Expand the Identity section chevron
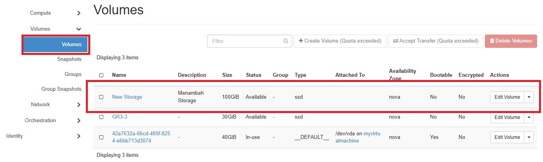 tap(79, 136)
